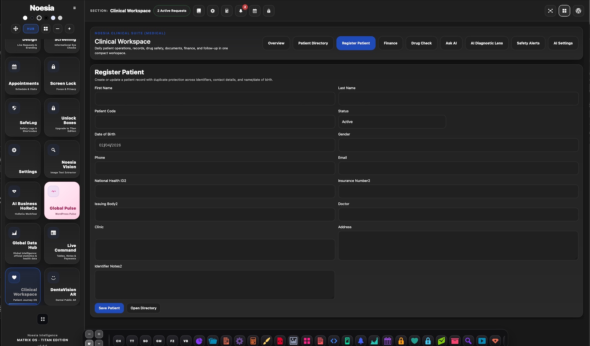Click the Save Patient button

pyautogui.click(x=109, y=308)
